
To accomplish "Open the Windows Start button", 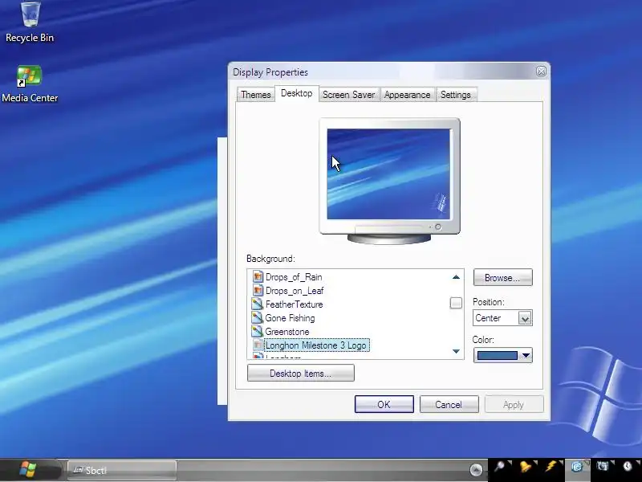I will pyautogui.click(x=28, y=469).
